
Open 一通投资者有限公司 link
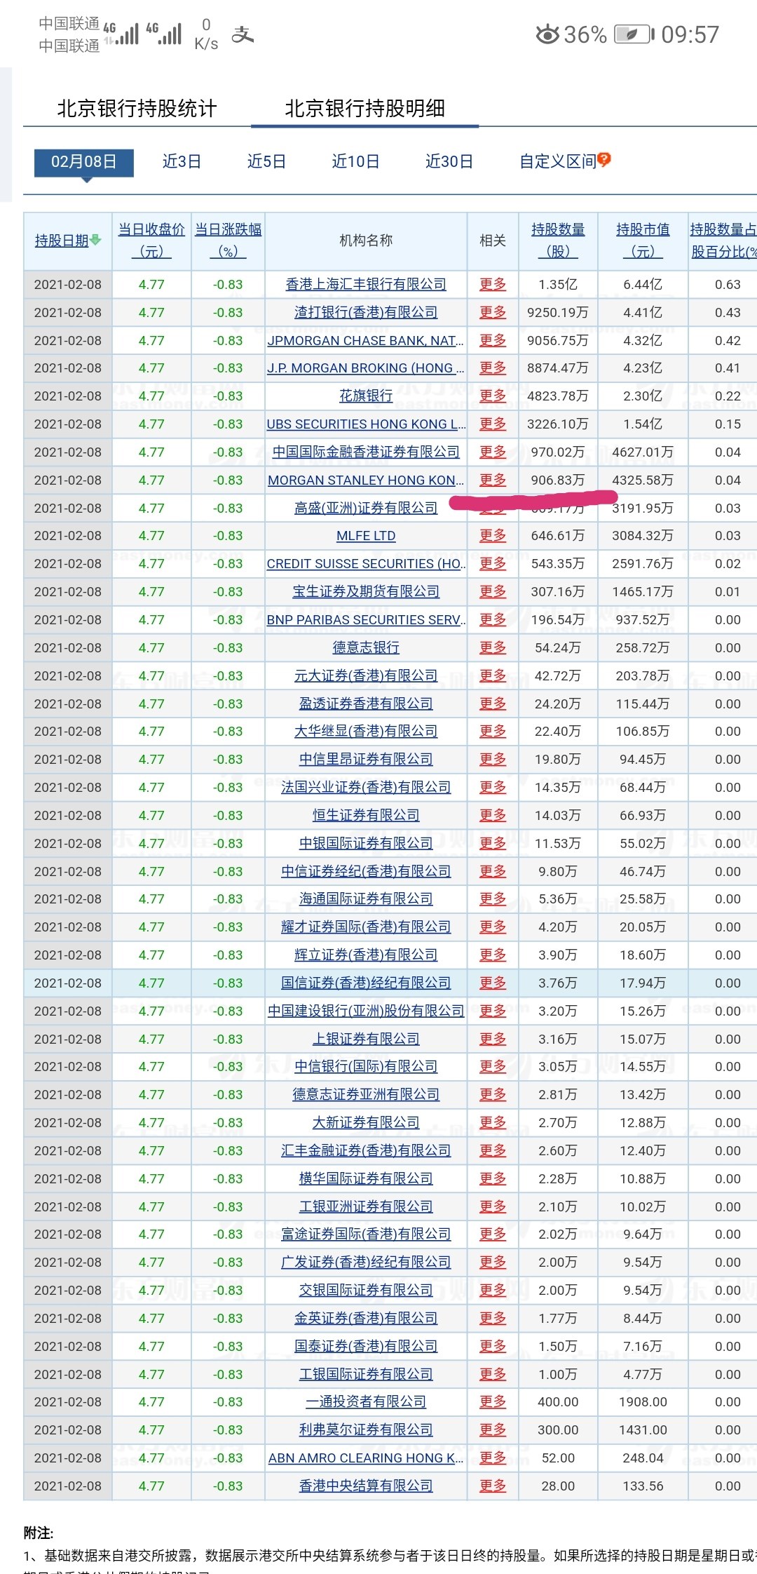pyautogui.click(x=366, y=1402)
